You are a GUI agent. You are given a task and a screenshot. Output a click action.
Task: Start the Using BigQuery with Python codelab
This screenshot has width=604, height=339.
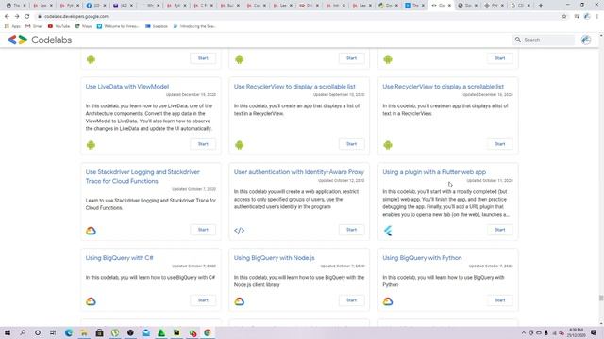(x=500, y=300)
